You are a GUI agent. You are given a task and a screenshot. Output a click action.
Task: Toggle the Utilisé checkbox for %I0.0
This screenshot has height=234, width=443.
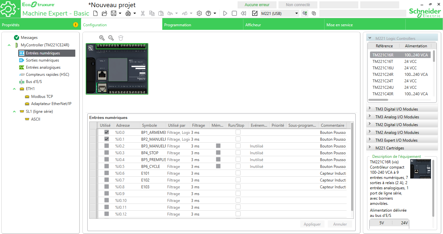(x=106, y=132)
